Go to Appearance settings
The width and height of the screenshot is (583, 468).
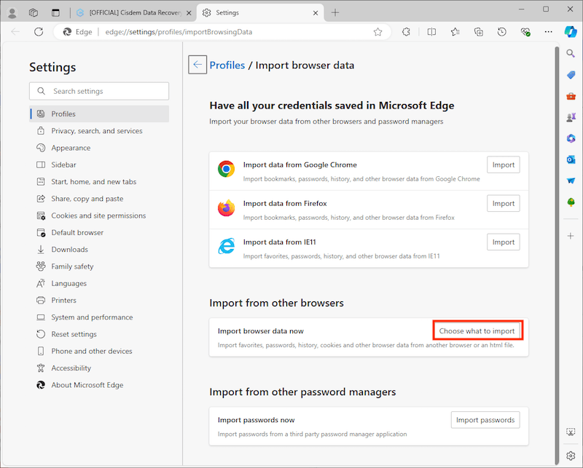[99, 148]
